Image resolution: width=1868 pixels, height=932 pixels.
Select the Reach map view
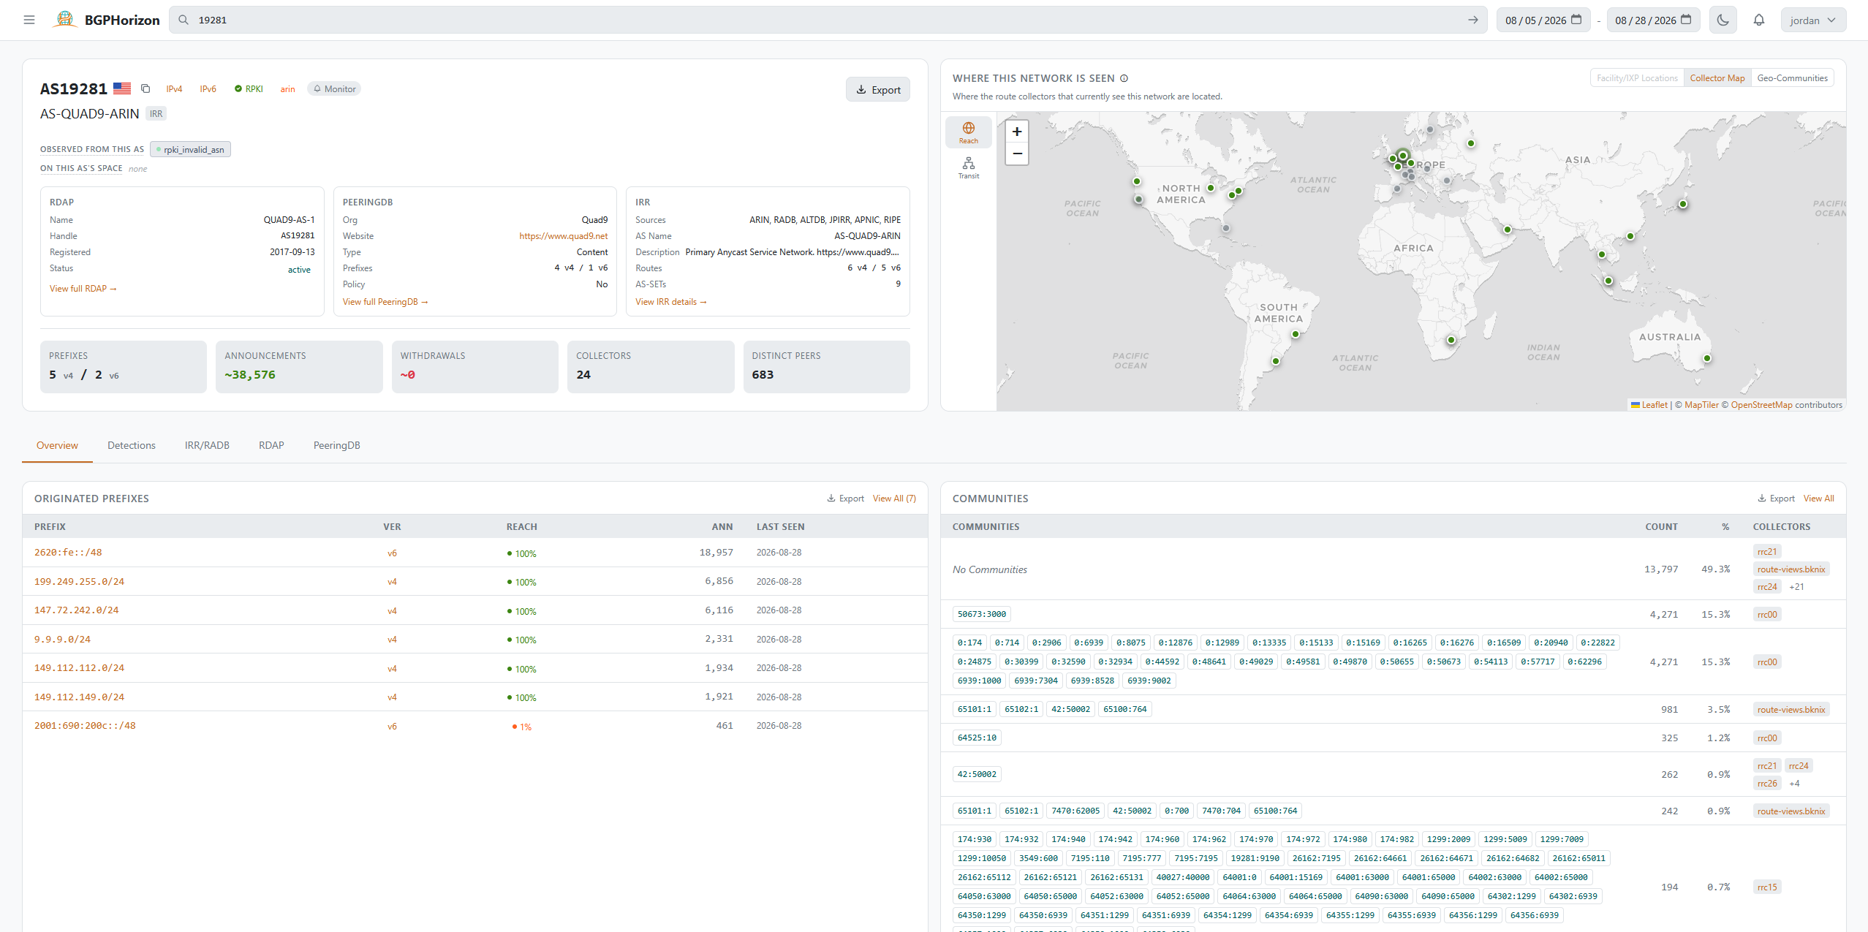968,132
